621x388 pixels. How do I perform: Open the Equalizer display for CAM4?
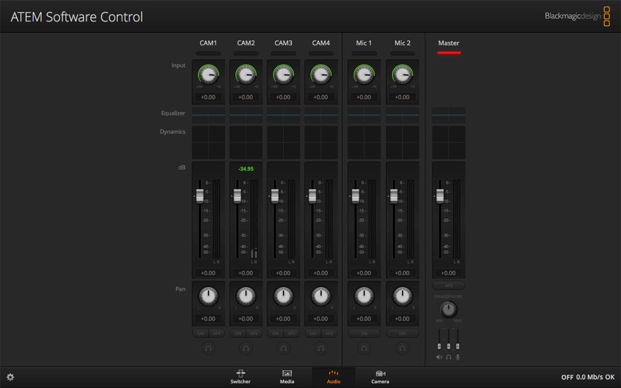[x=321, y=115]
